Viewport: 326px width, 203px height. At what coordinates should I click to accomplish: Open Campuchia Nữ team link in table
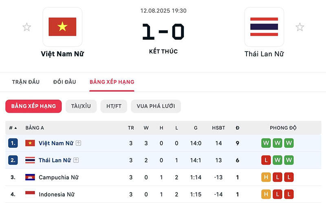pos(58,177)
